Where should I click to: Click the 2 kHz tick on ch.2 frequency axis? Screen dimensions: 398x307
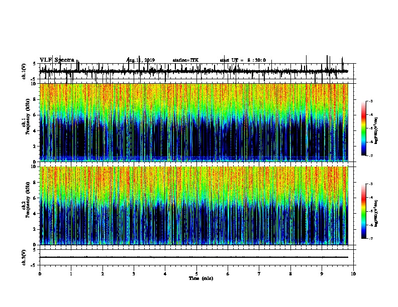pyautogui.click(x=35, y=229)
